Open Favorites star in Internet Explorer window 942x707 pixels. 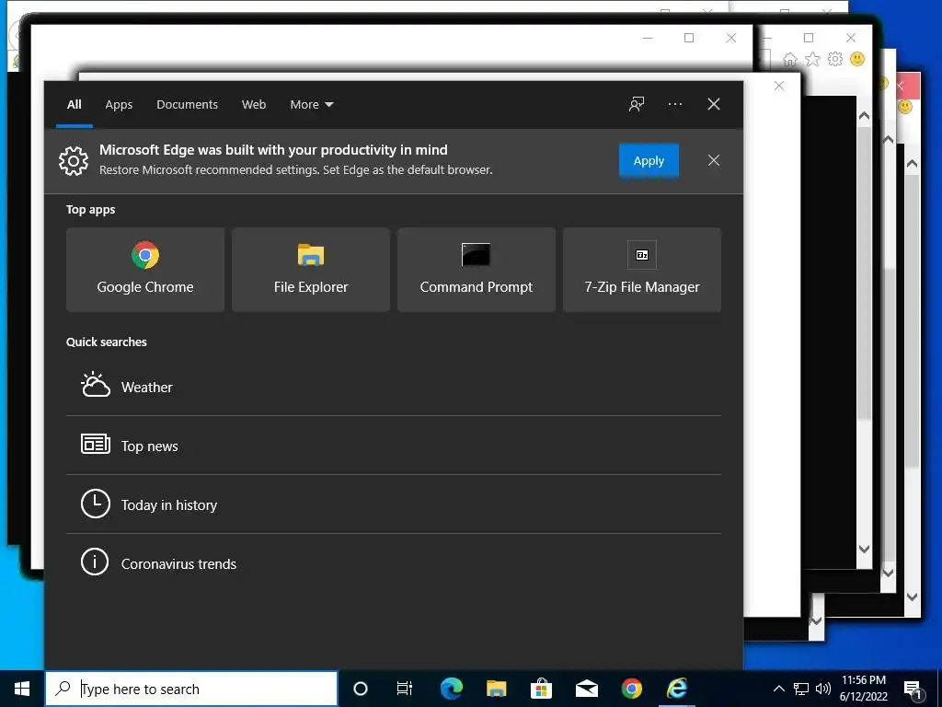pos(813,59)
